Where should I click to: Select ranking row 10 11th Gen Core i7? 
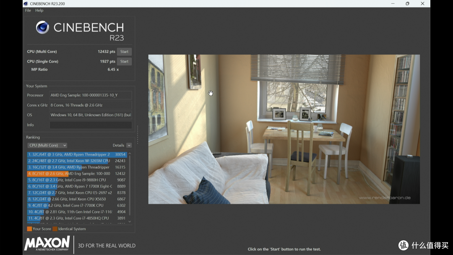coord(77,212)
